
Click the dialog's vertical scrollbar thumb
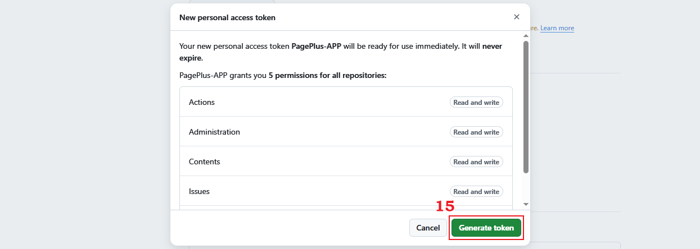526,107
